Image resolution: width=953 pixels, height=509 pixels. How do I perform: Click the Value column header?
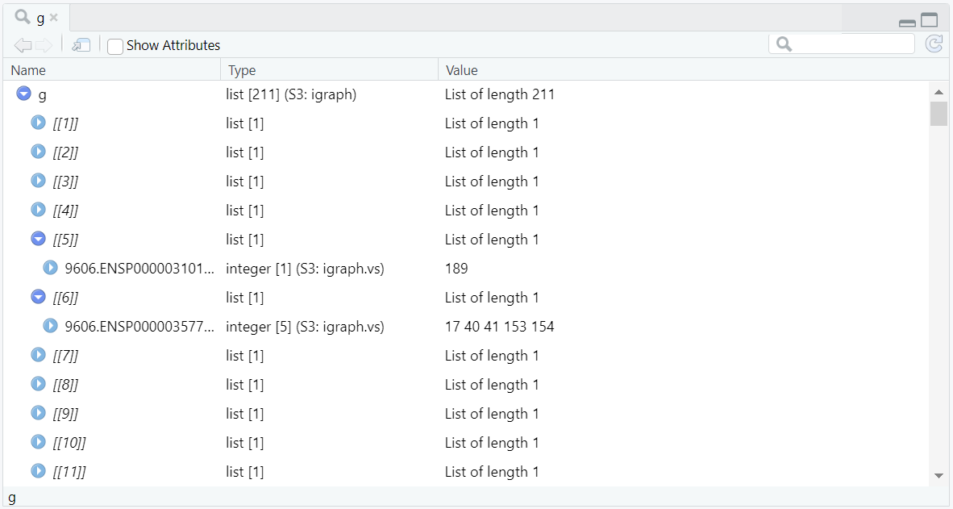tap(461, 70)
